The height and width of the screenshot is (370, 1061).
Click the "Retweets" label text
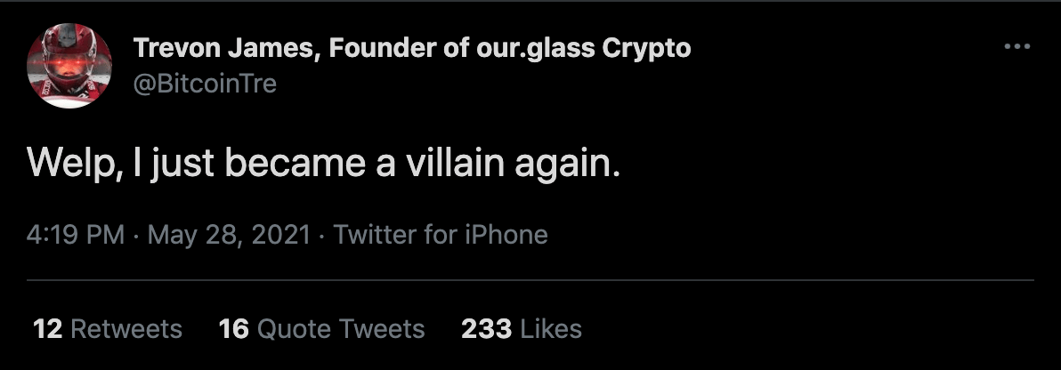coord(126,329)
